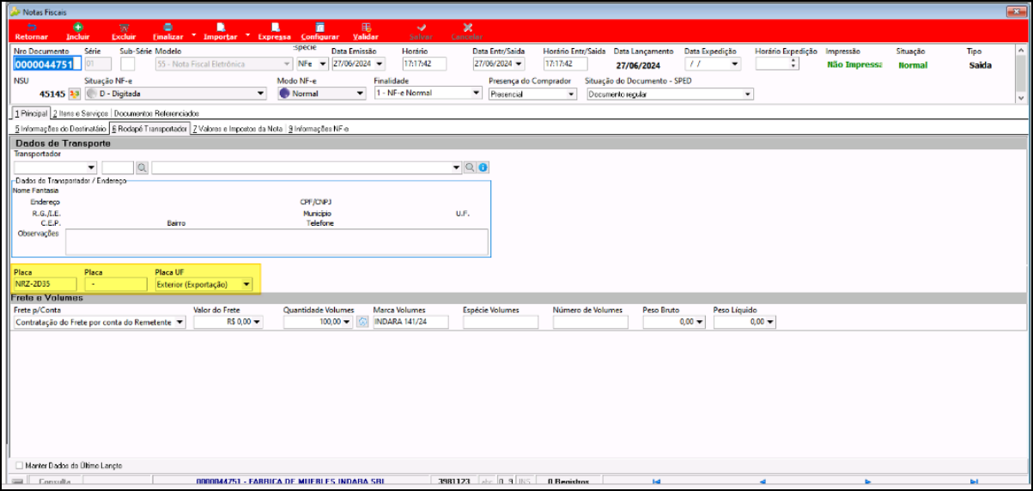The width and height of the screenshot is (1033, 491).
Task: Click the small icon next to NSU 45145
Action: [74, 94]
